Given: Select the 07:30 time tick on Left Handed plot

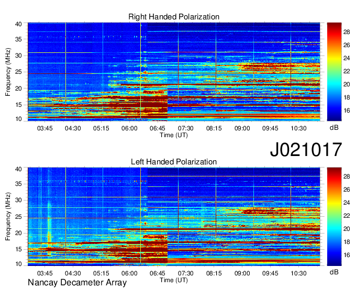Looking at the screenshot, I should [x=186, y=273].
